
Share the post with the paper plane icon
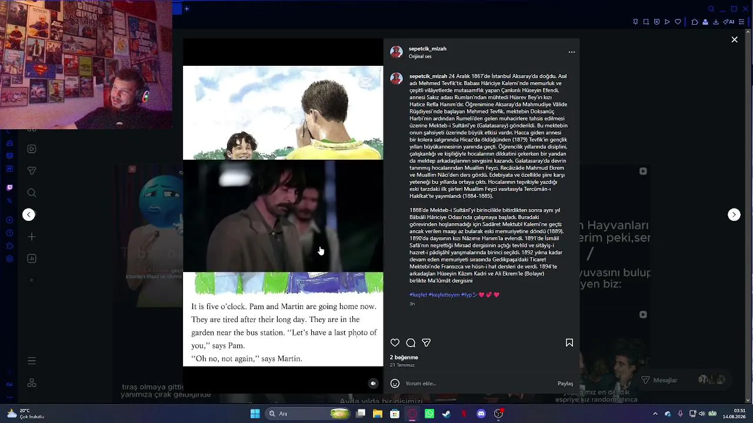(x=427, y=343)
